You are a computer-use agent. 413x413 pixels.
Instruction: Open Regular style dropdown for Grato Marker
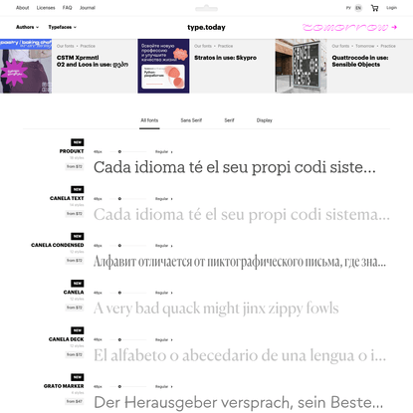(164, 387)
